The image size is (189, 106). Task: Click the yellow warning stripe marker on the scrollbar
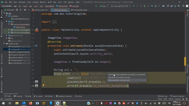[x=185, y=61]
